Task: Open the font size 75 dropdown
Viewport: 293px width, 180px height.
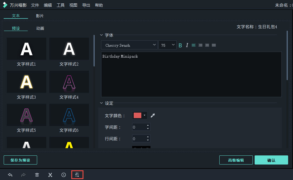Action: 167,45
